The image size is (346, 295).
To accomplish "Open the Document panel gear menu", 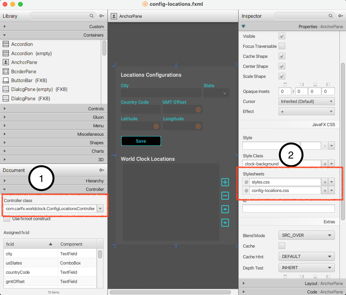I will coord(102,170).
